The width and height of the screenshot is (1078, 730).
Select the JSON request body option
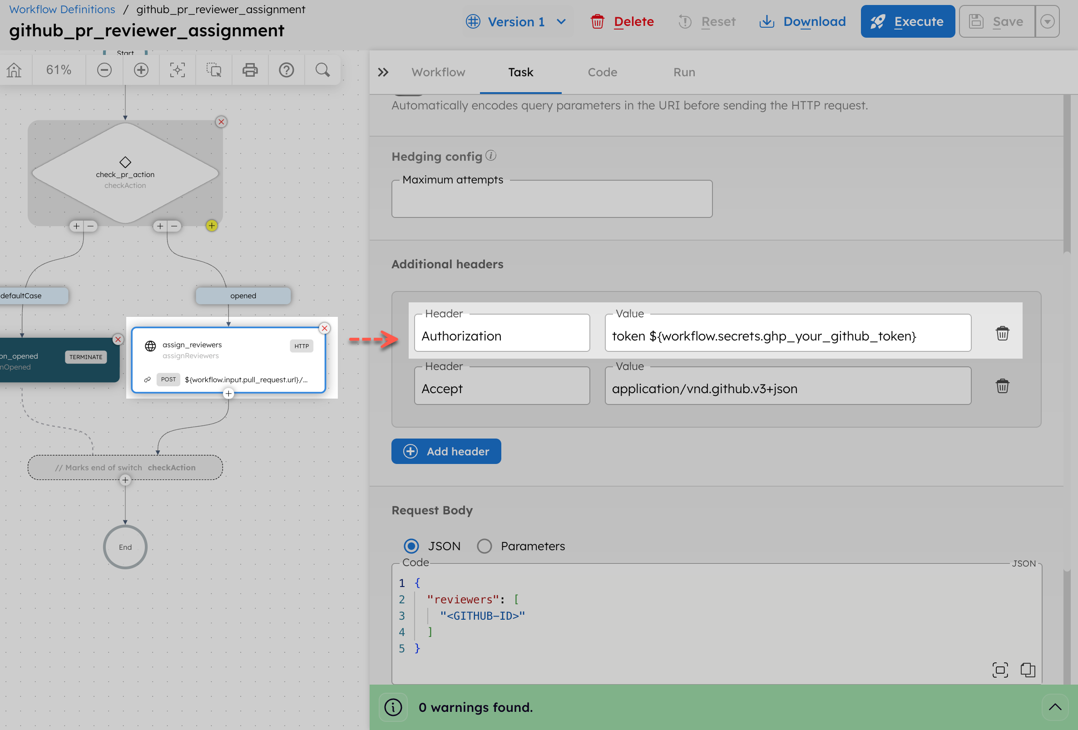tap(411, 546)
